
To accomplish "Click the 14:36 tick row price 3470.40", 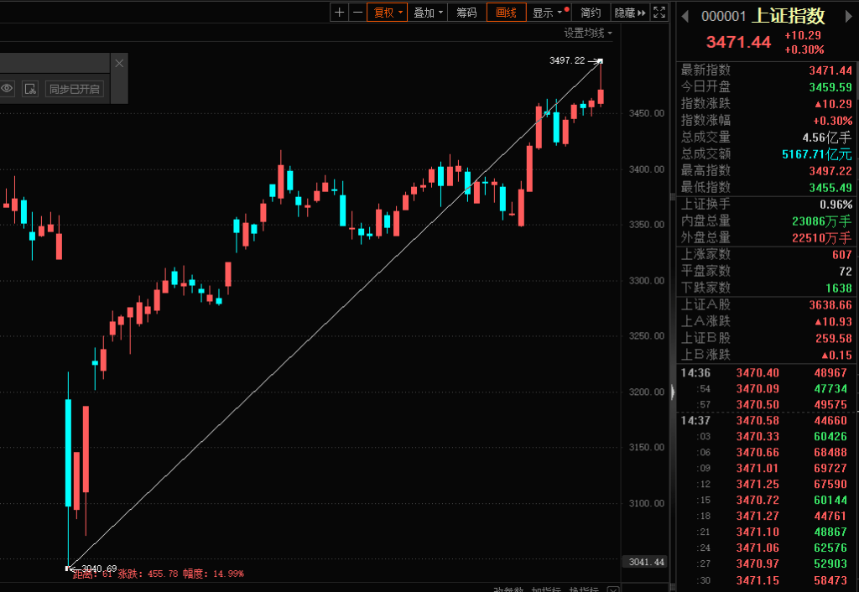I will (757, 373).
